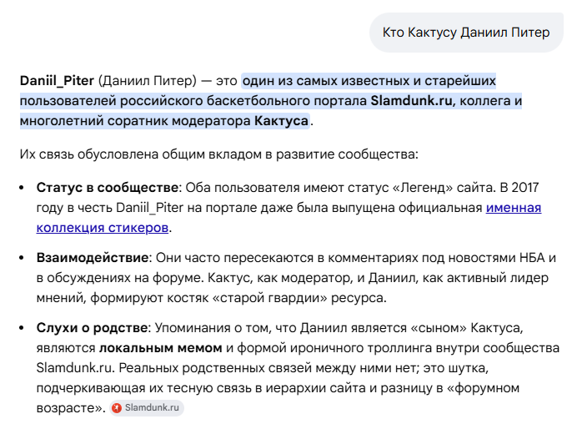The image size is (572, 424).
Task: Click the bold "Slamdunk.ru" in the first paragraph
Action: (x=408, y=101)
